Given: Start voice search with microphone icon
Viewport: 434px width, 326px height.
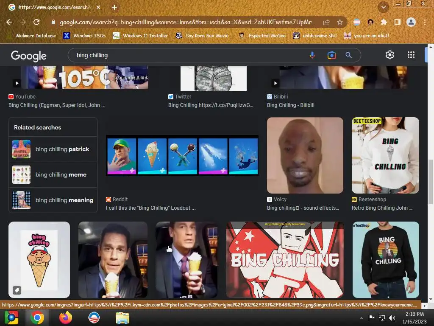Looking at the screenshot, I should click(312, 55).
